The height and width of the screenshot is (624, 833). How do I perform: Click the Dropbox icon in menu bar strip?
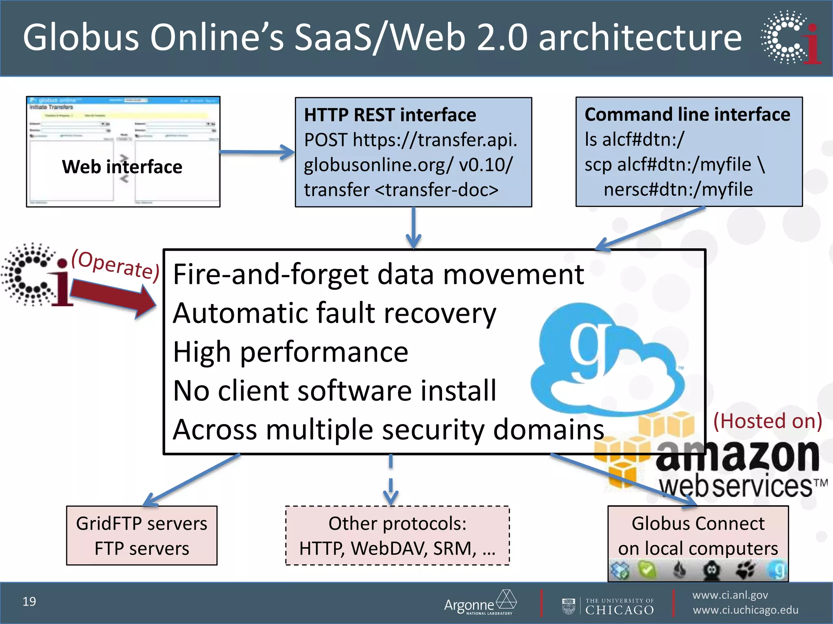coord(620,571)
